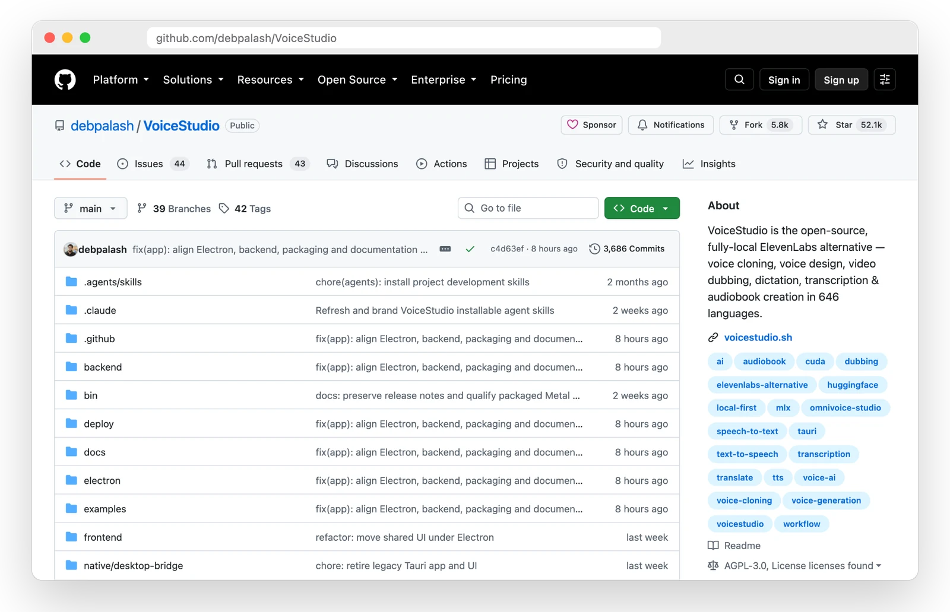Open the Pricing page
Screen dimensions: 950x612
[509, 79]
